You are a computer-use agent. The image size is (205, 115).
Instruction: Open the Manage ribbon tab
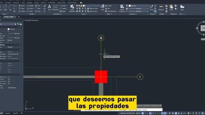tap(29, 3)
